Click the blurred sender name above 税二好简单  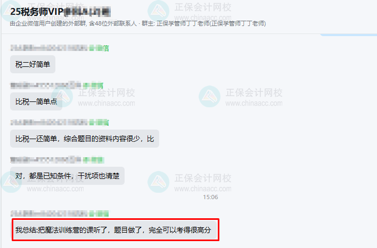point(49,48)
